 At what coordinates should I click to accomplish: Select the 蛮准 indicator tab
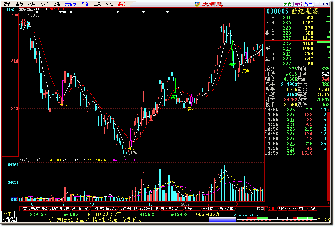click(x=192, y=208)
